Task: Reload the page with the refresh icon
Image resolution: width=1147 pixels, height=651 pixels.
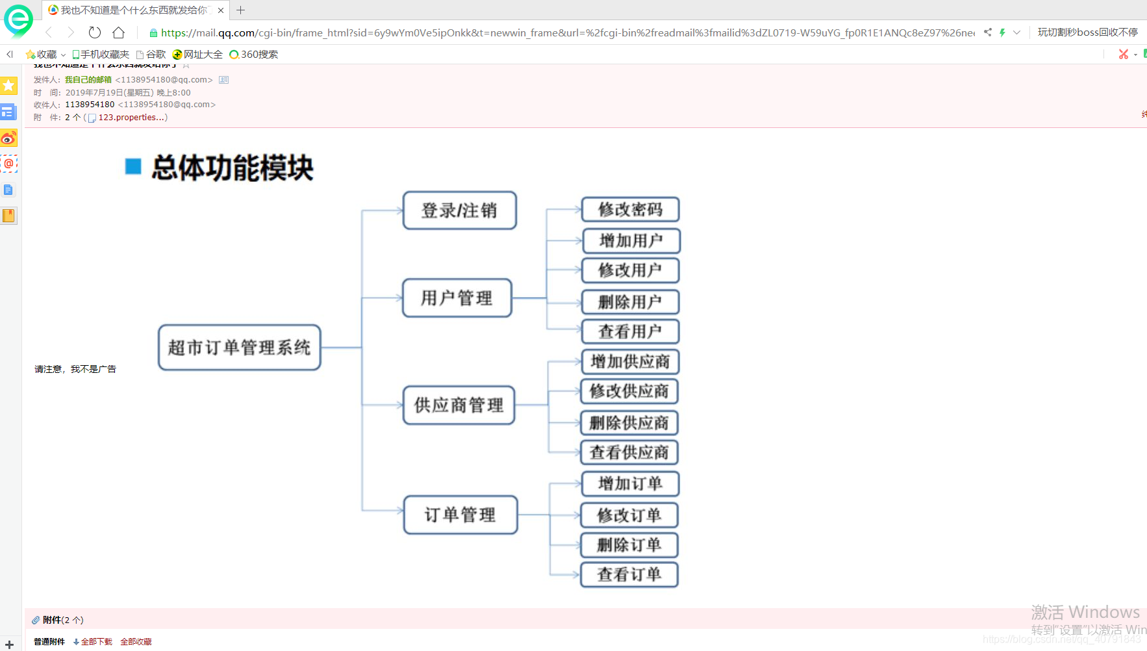Action: coord(95,32)
